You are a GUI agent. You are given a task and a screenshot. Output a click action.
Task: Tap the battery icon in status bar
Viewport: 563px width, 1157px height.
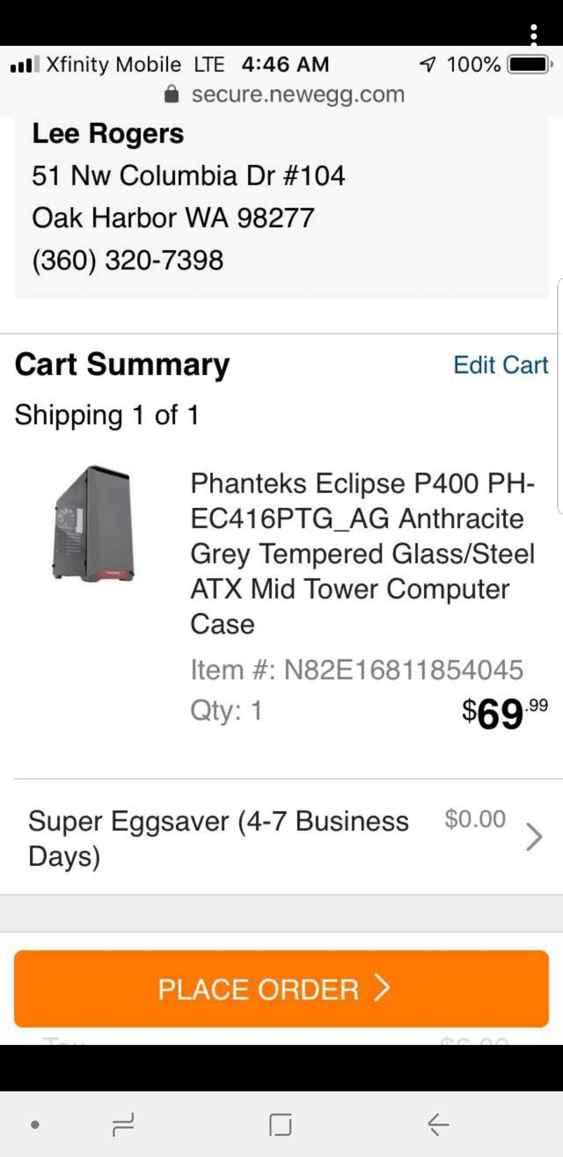pyautogui.click(x=530, y=65)
